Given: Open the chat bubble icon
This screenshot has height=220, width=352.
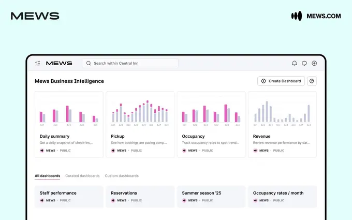Looking at the screenshot, I should point(304,63).
